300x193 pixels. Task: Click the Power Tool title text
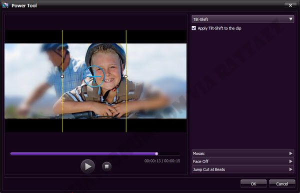(x=24, y=5)
